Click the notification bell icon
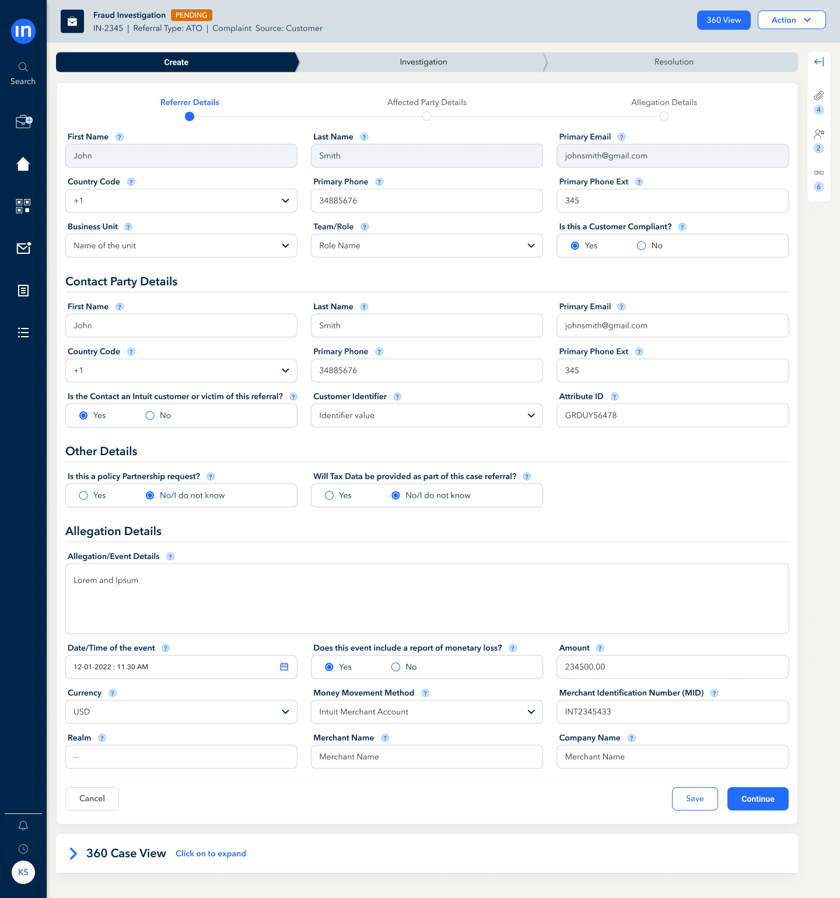Image resolution: width=840 pixels, height=898 pixels. (23, 826)
